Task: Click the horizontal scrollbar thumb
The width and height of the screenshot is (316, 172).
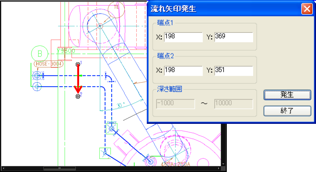Action: coord(60,168)
